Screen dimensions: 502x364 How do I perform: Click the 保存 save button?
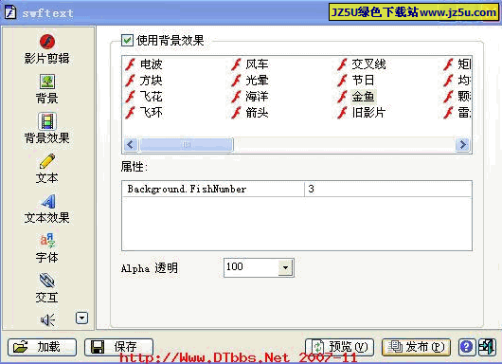tap(118, 347)
